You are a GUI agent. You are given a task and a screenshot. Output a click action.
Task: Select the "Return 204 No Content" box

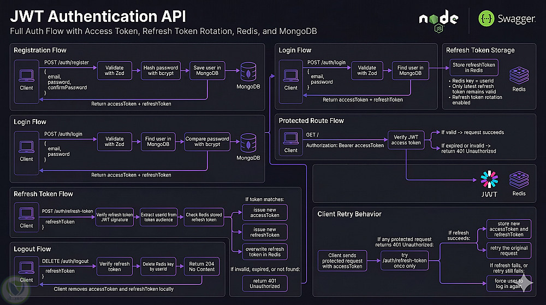[x=201, y=266]
